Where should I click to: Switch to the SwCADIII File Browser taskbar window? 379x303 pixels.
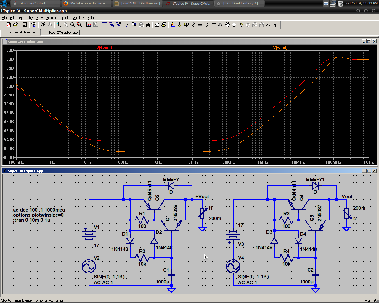click(x=138, y=4)
